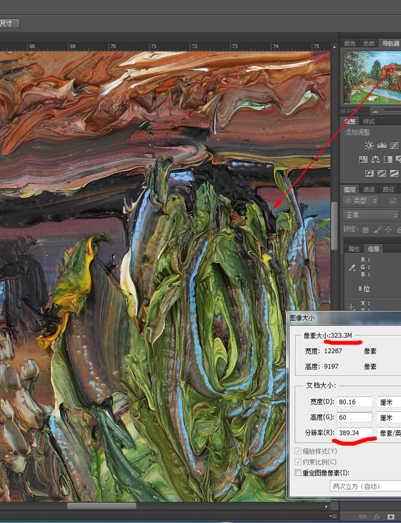
Task: Toggle the 缩放样式(Y) checkbox
Action: (298, 451)
